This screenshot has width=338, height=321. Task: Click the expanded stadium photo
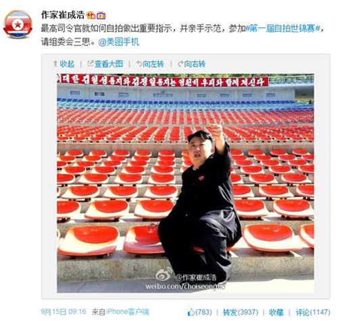pos(185,183)
